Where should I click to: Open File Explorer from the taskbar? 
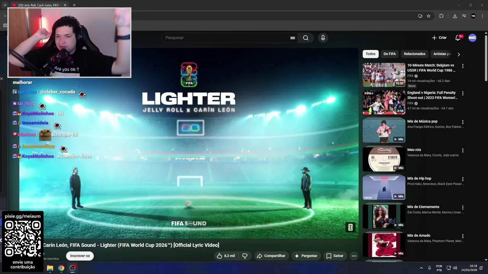50,268
